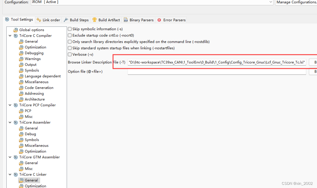This screenshot has width=317, height=188.
Task: Select the Code Generation tree label
Action: point(39,88)
